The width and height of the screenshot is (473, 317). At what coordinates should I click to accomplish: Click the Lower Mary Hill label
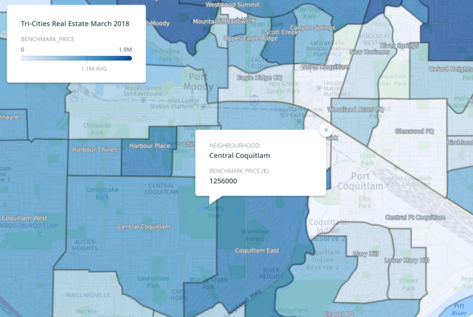407,260
